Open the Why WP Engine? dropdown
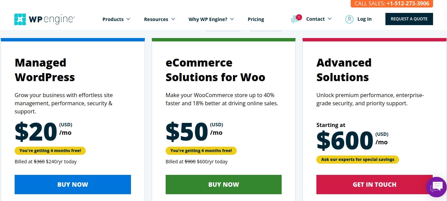The width and height of the screenshot is (447, 201). pyautogui.click(x=211, y=19)
